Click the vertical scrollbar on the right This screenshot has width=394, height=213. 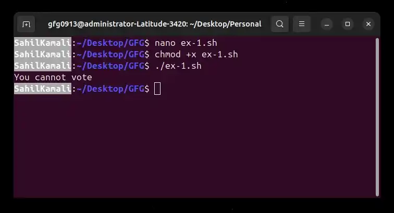377,117
